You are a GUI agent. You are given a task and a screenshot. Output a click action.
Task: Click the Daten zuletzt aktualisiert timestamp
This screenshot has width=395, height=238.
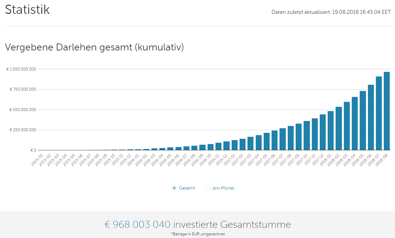click(331, 12)
